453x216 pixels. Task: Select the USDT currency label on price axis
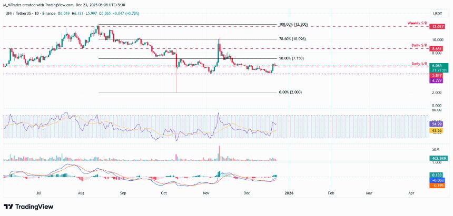(x=437, y=13)
